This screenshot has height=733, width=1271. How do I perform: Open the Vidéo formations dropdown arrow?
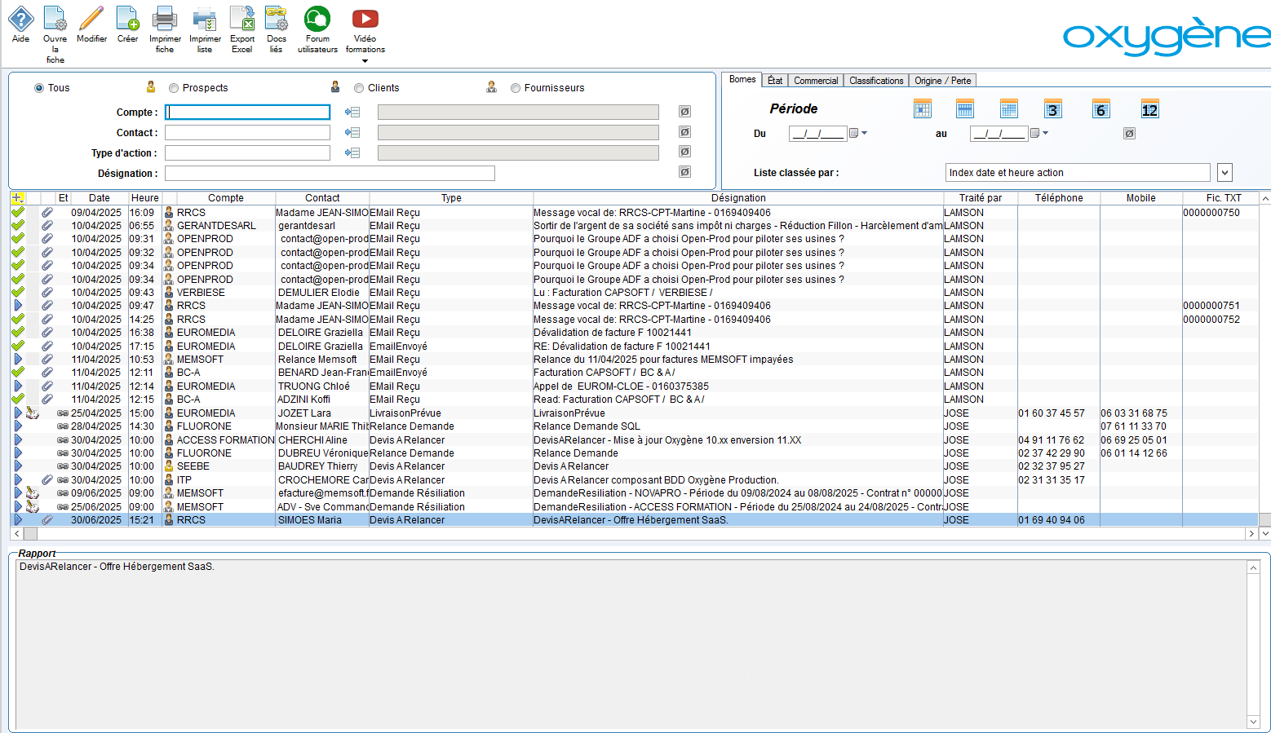(x=365, y=61)
